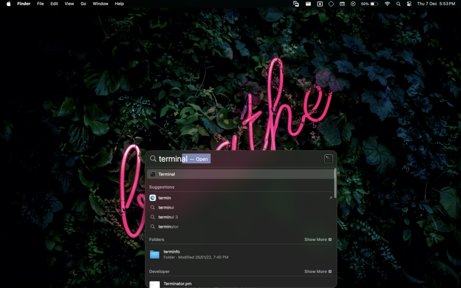The image size is (461, 288).
Task: Open the date and time Thu 7 Dec
Action: coord(436,4)
